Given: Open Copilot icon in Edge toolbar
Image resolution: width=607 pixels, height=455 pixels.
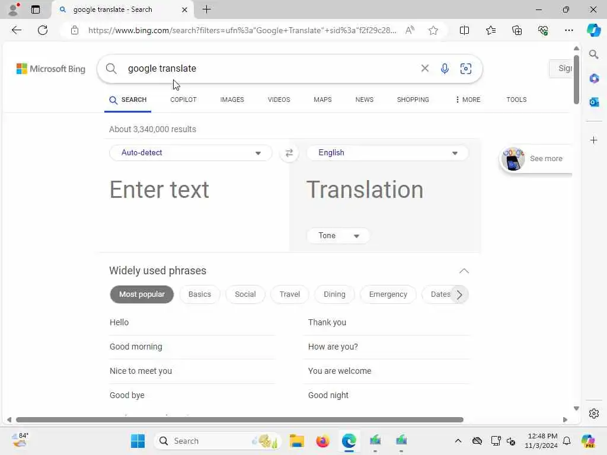Looking at the screenshot, I should click(x=593, y=30).
